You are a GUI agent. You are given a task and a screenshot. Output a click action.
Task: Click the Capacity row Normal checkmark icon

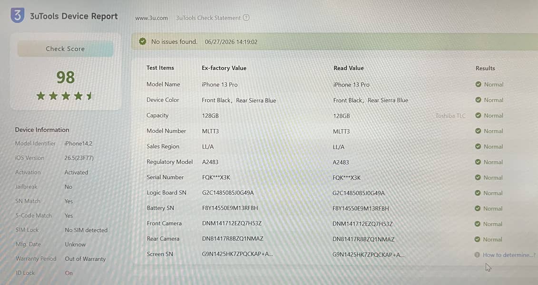pos(478,115)
